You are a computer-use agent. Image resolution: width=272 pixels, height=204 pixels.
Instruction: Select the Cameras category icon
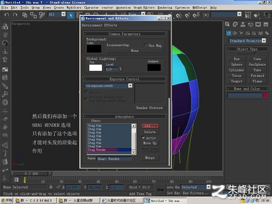248,33
